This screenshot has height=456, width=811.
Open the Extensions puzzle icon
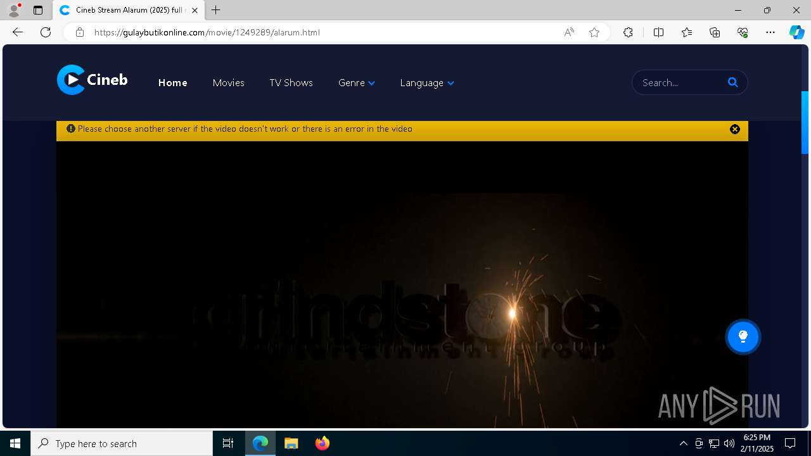tap(628, 32)
